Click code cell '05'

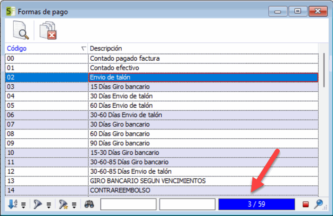[x=47, y=105]
